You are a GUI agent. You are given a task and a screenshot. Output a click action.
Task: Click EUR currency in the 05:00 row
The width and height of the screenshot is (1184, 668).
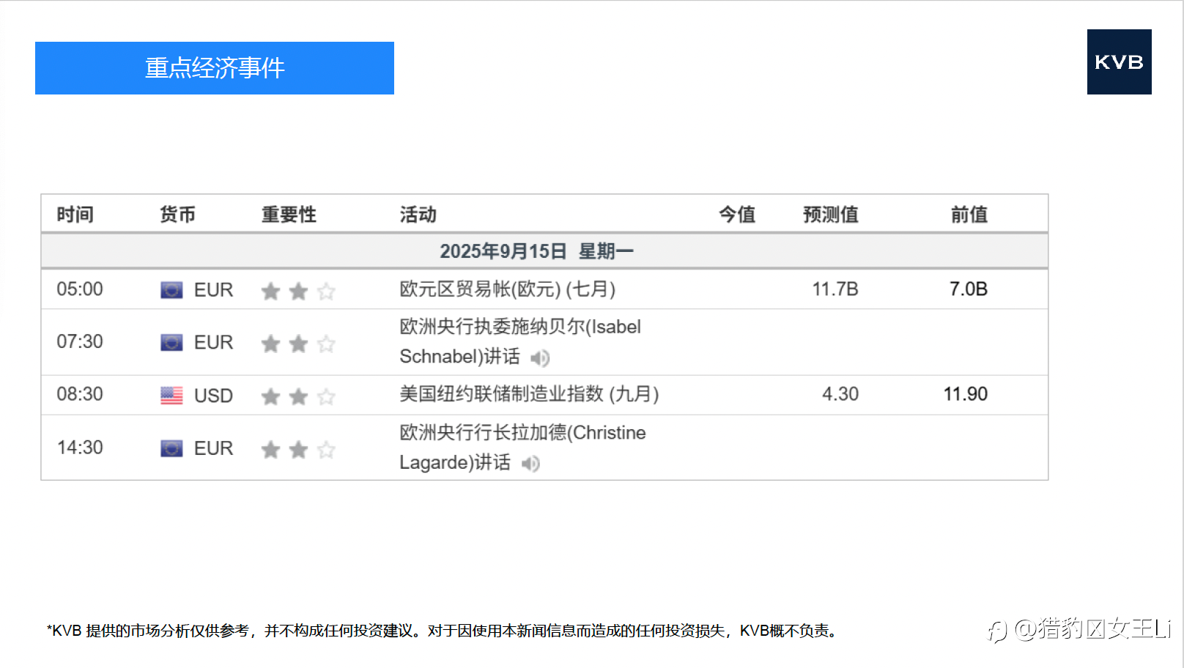tap(213, 290)
